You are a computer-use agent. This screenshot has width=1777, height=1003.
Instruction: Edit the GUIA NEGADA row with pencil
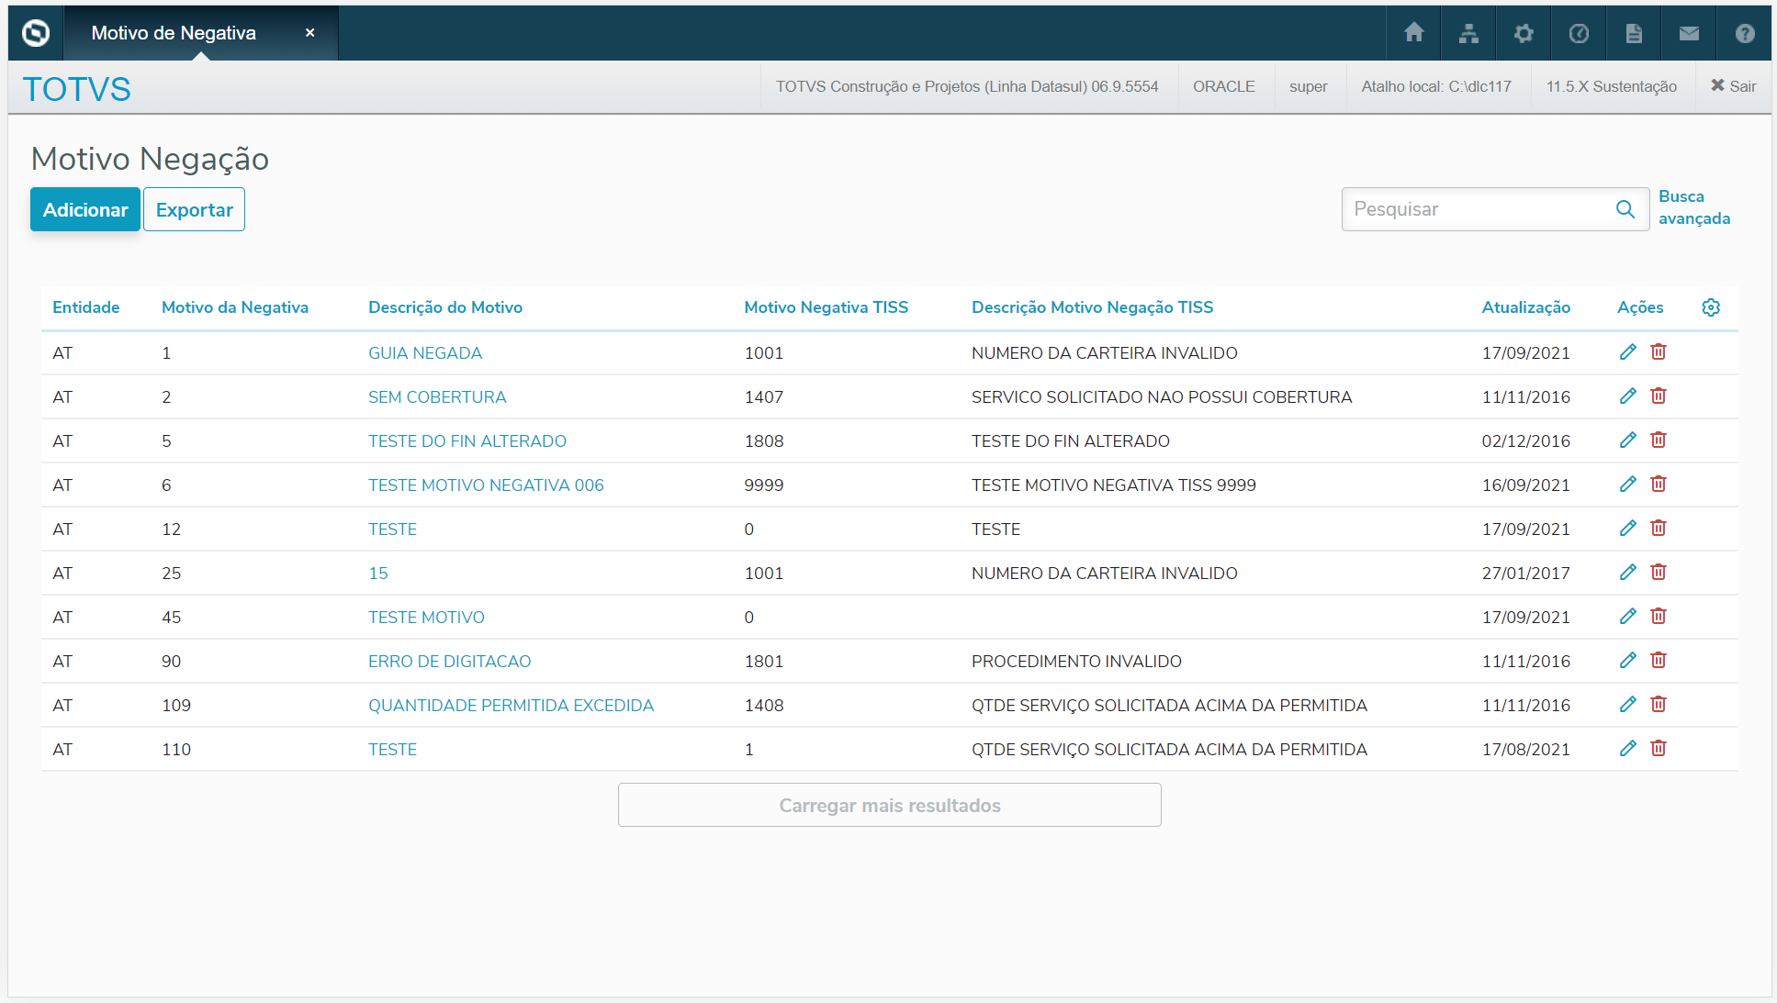click(x=1627, y=352)
